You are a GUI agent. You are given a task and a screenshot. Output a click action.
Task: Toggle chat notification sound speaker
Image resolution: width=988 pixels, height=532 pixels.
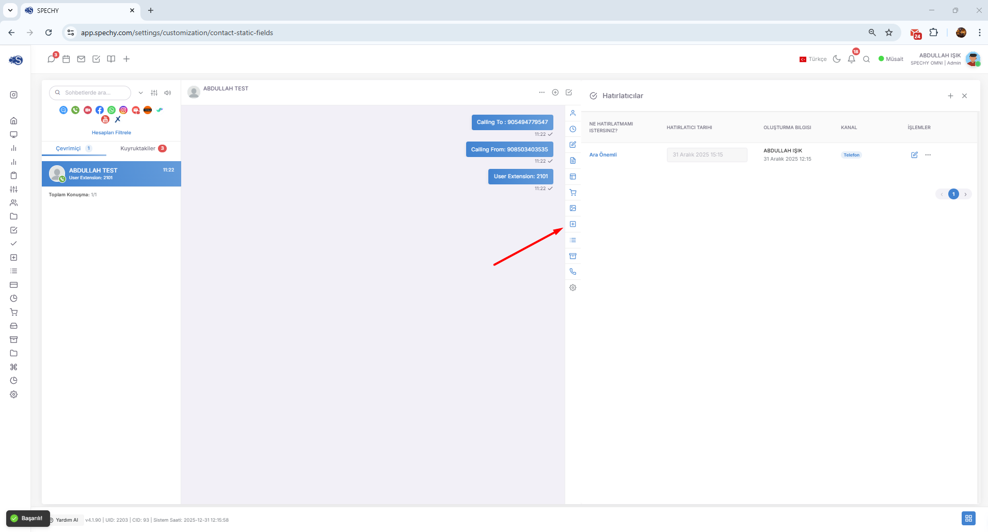coord(168,93)
